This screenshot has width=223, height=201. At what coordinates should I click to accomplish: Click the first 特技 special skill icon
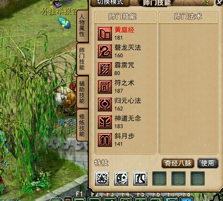(102, 179)
